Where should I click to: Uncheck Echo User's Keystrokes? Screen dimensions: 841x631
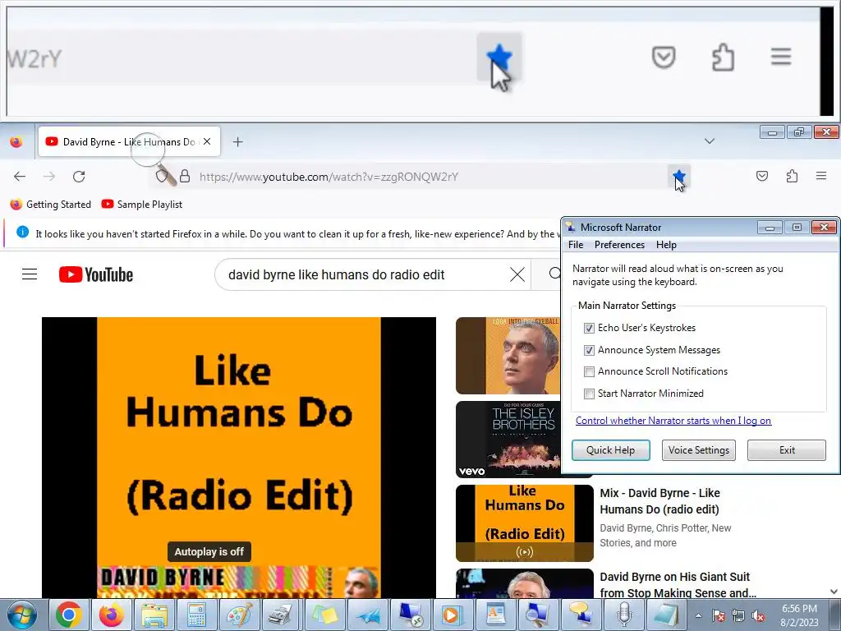coord(589,328)
